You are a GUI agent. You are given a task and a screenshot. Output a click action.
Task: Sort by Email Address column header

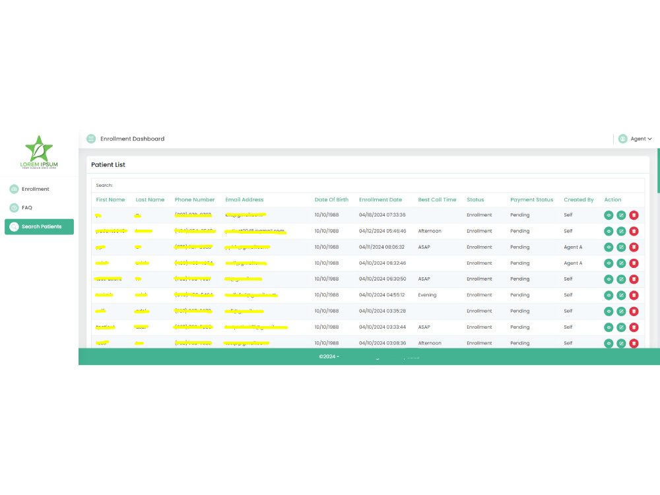coord(244,199)
